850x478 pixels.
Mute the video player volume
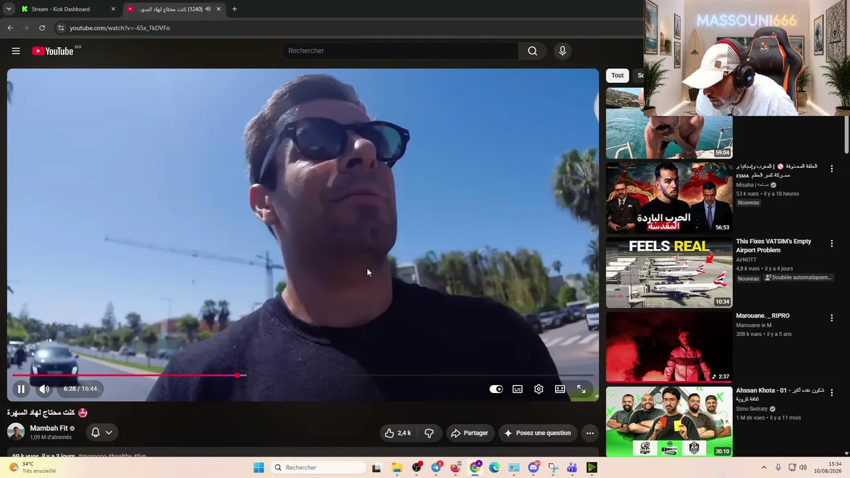(44, 389)
